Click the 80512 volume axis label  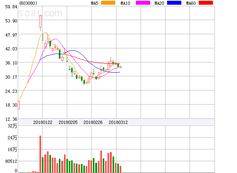(x=11, y=161)
